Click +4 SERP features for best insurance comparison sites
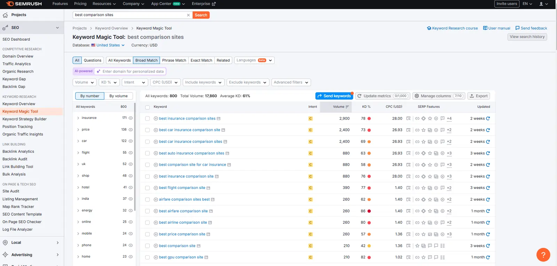The height and width of the screenshot is (266, 557). pos(449,118)
